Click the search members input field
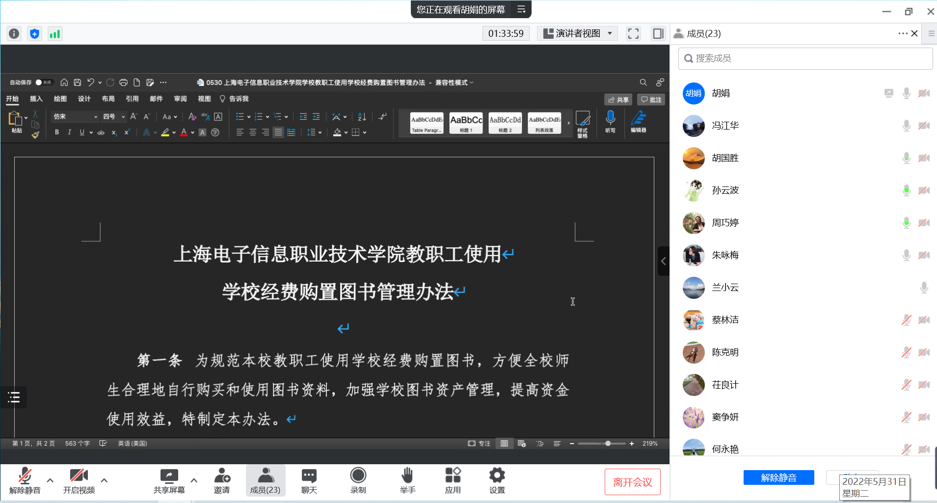Screen dimensions: 937x503 [x=805, y=58]
